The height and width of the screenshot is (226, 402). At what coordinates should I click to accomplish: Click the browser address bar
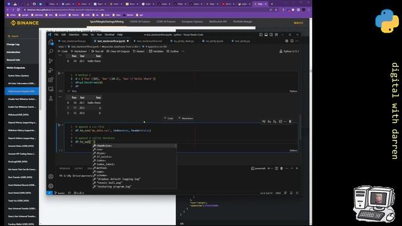pyautogui.click(x=146, y=10)
